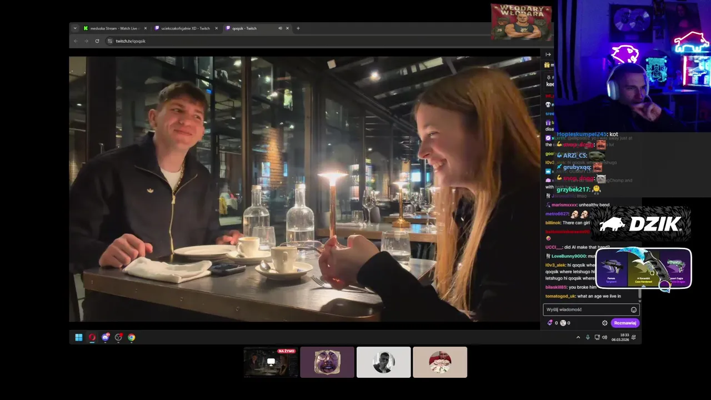
Task: Open chat settings gear
Action: point(605,323)
